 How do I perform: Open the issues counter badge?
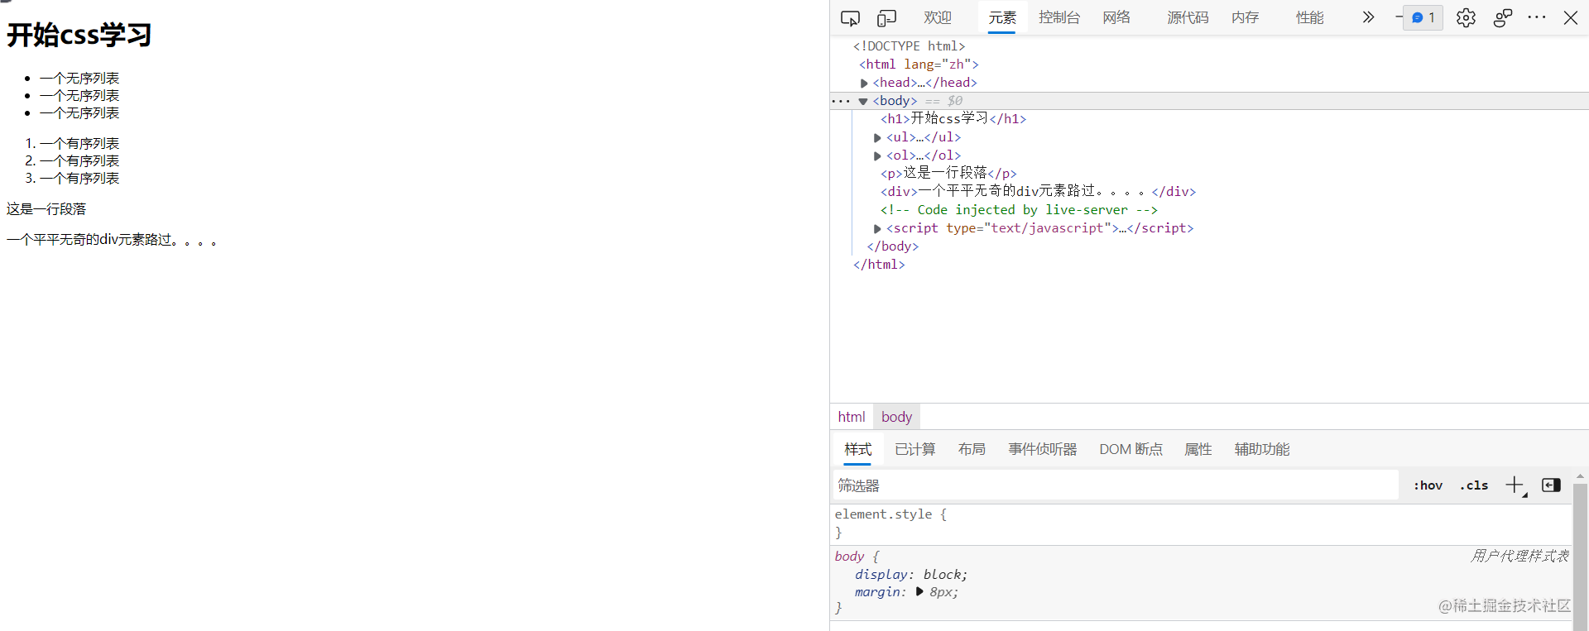(1423, 17)
